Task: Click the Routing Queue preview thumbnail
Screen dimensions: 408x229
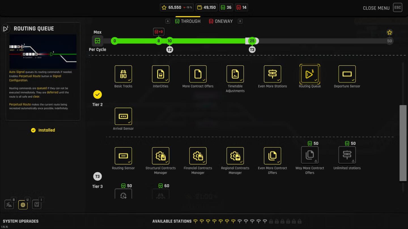Action: 43,51
